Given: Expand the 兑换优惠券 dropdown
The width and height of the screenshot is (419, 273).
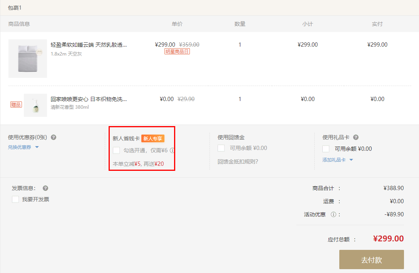Looking at the screenshot, I should pos(23,147).
